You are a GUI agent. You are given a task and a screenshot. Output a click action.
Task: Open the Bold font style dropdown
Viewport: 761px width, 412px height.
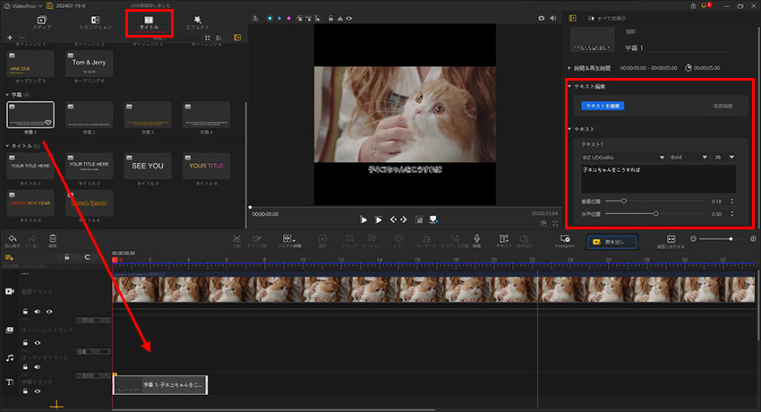[x=687, y=157]
